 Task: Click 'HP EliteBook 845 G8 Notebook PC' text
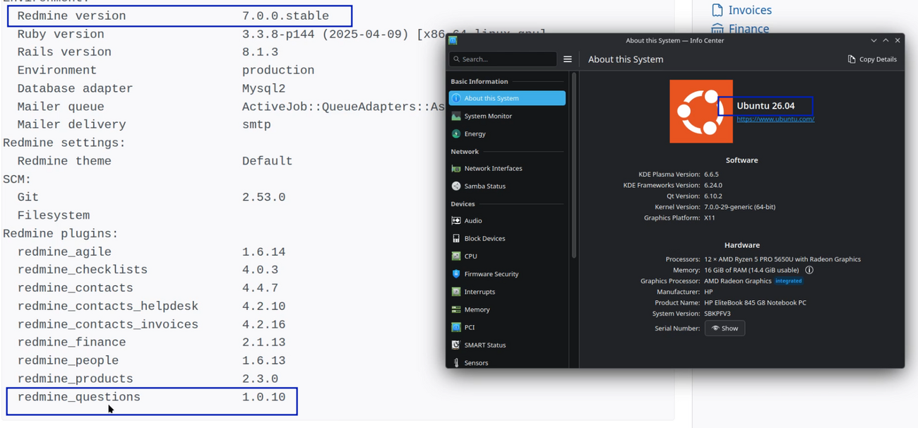755,302
